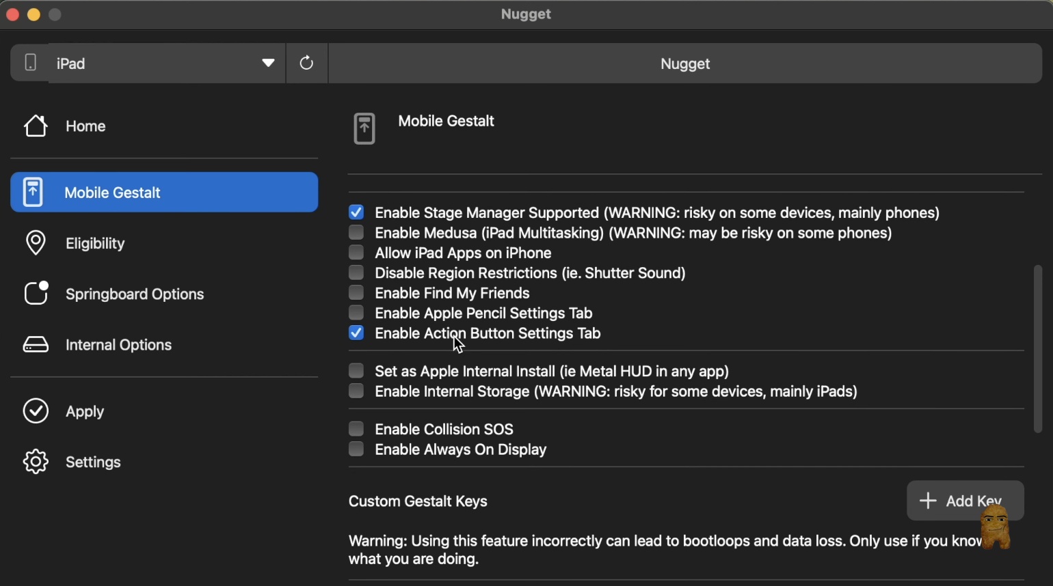The image size is (1053, 586).
Task: Click the Custom Gestalt Keys heading
Action: (x=418, y=501)
